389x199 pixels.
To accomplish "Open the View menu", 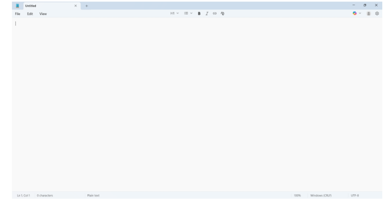I will coord(43,14).
